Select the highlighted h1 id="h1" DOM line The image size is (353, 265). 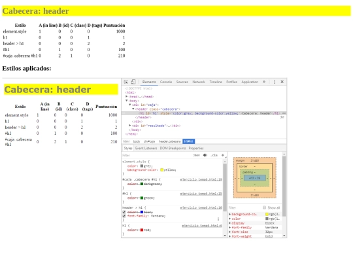click(x=204, y=113)
